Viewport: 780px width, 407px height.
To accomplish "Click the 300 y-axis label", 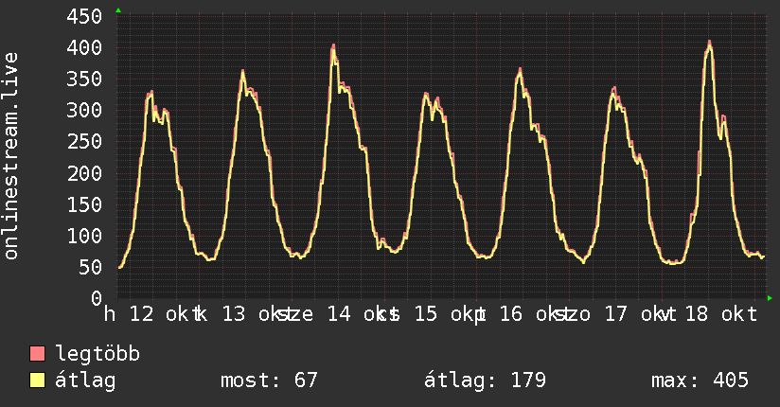I will [x=84, y=111].
